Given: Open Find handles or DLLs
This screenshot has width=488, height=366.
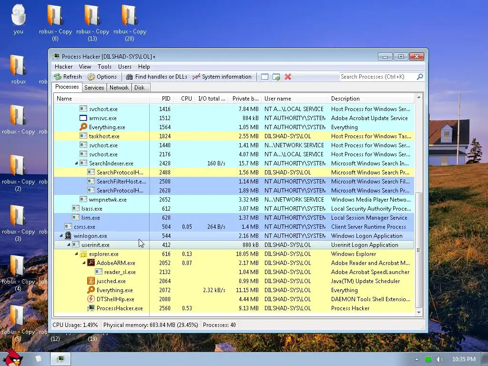Looking at the screenshot, I should click(x=157, y=77).
